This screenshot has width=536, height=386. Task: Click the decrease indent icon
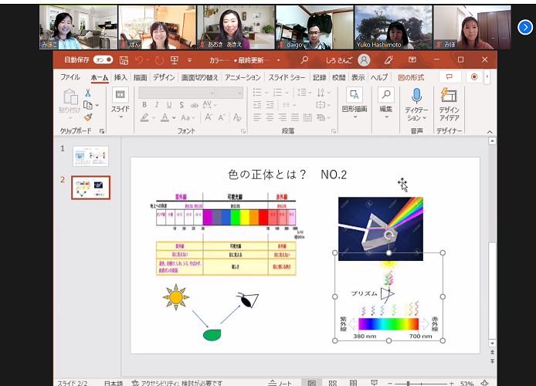[257, 105]
